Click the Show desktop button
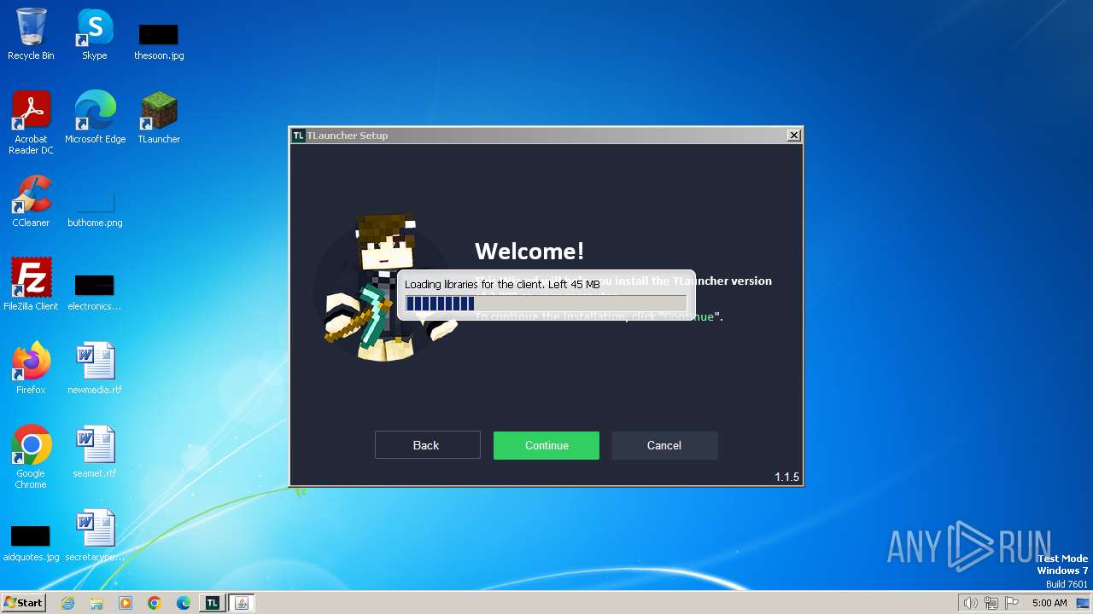 tap(1084, 603)
